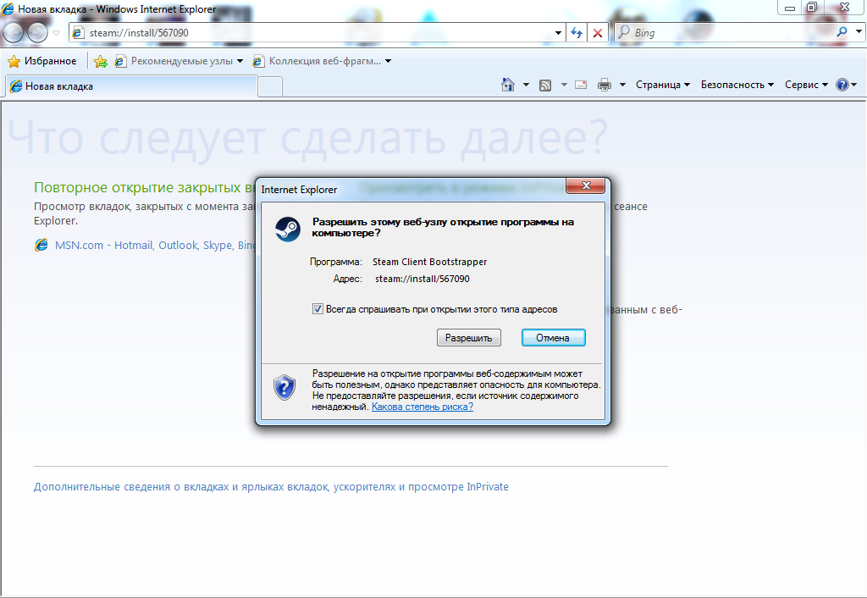Click the IE logo in the title bar
867x598 pixels.
8,8
